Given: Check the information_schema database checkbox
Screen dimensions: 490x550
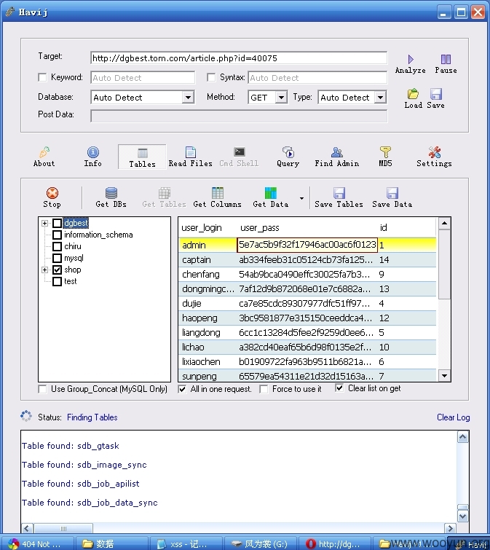Looking at the screenshot, I should coord(57,235).
